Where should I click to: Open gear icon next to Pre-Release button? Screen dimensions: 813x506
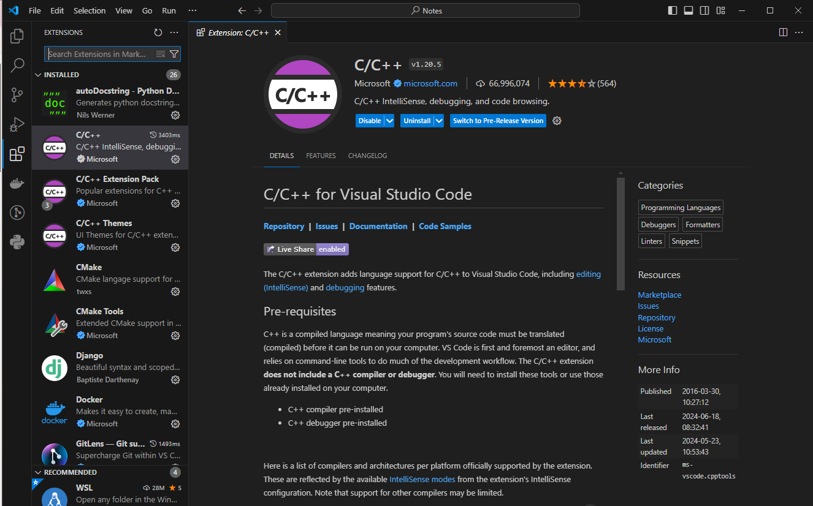pos(557,121)
